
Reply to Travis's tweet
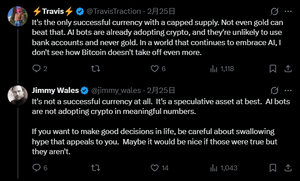pos(37,69)
